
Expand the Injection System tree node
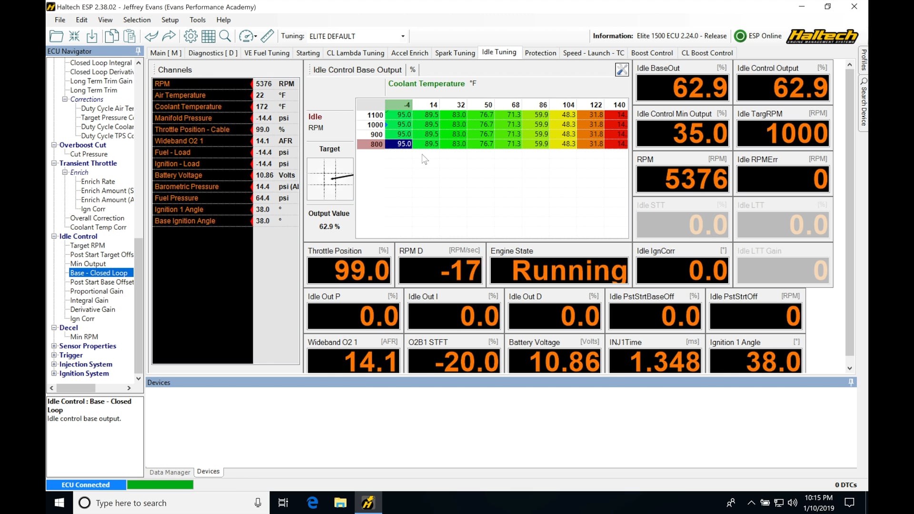click(54, 364)
